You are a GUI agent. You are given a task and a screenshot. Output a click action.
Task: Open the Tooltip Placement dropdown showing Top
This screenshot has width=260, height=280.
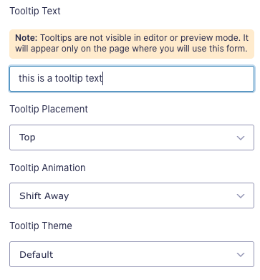tap(132, 137)
